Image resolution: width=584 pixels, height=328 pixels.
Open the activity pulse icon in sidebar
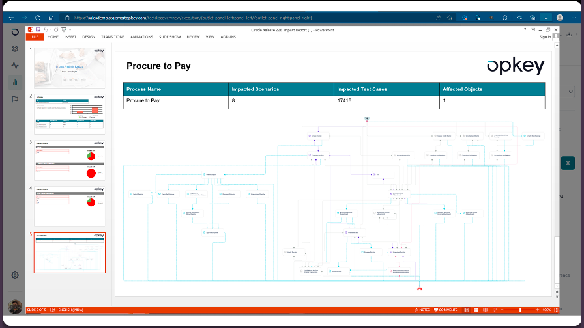tap(15, 66)
